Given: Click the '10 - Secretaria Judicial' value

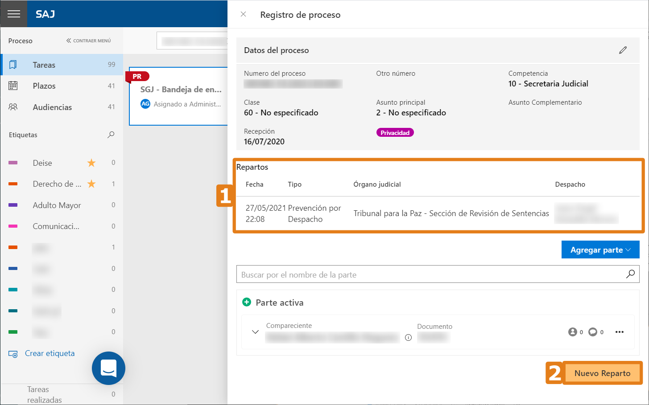Looking at the screenshot, I should point(548,84).
